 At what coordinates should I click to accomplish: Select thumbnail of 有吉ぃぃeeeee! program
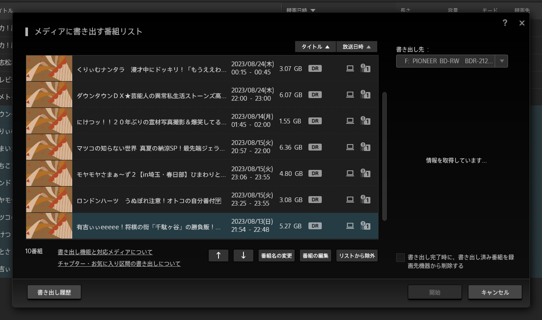(49, 226)
